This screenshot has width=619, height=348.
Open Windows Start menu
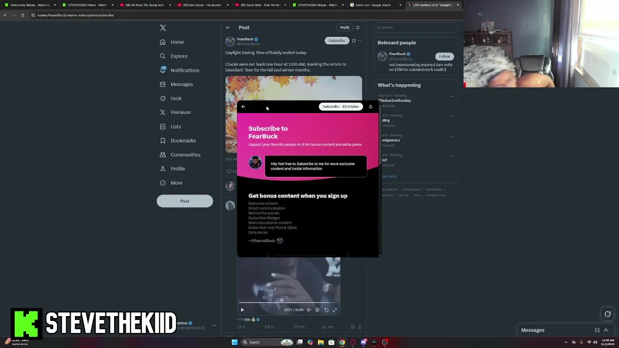(235, 342)
